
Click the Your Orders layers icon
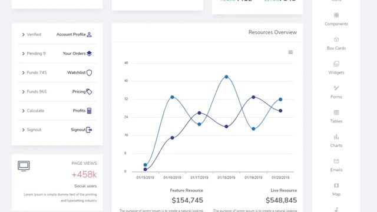click(x=89, y=54)
